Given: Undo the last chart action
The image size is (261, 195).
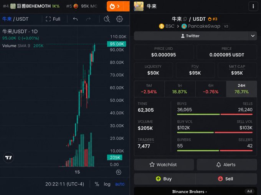Looking at the screenshot, I should point(75,19).
